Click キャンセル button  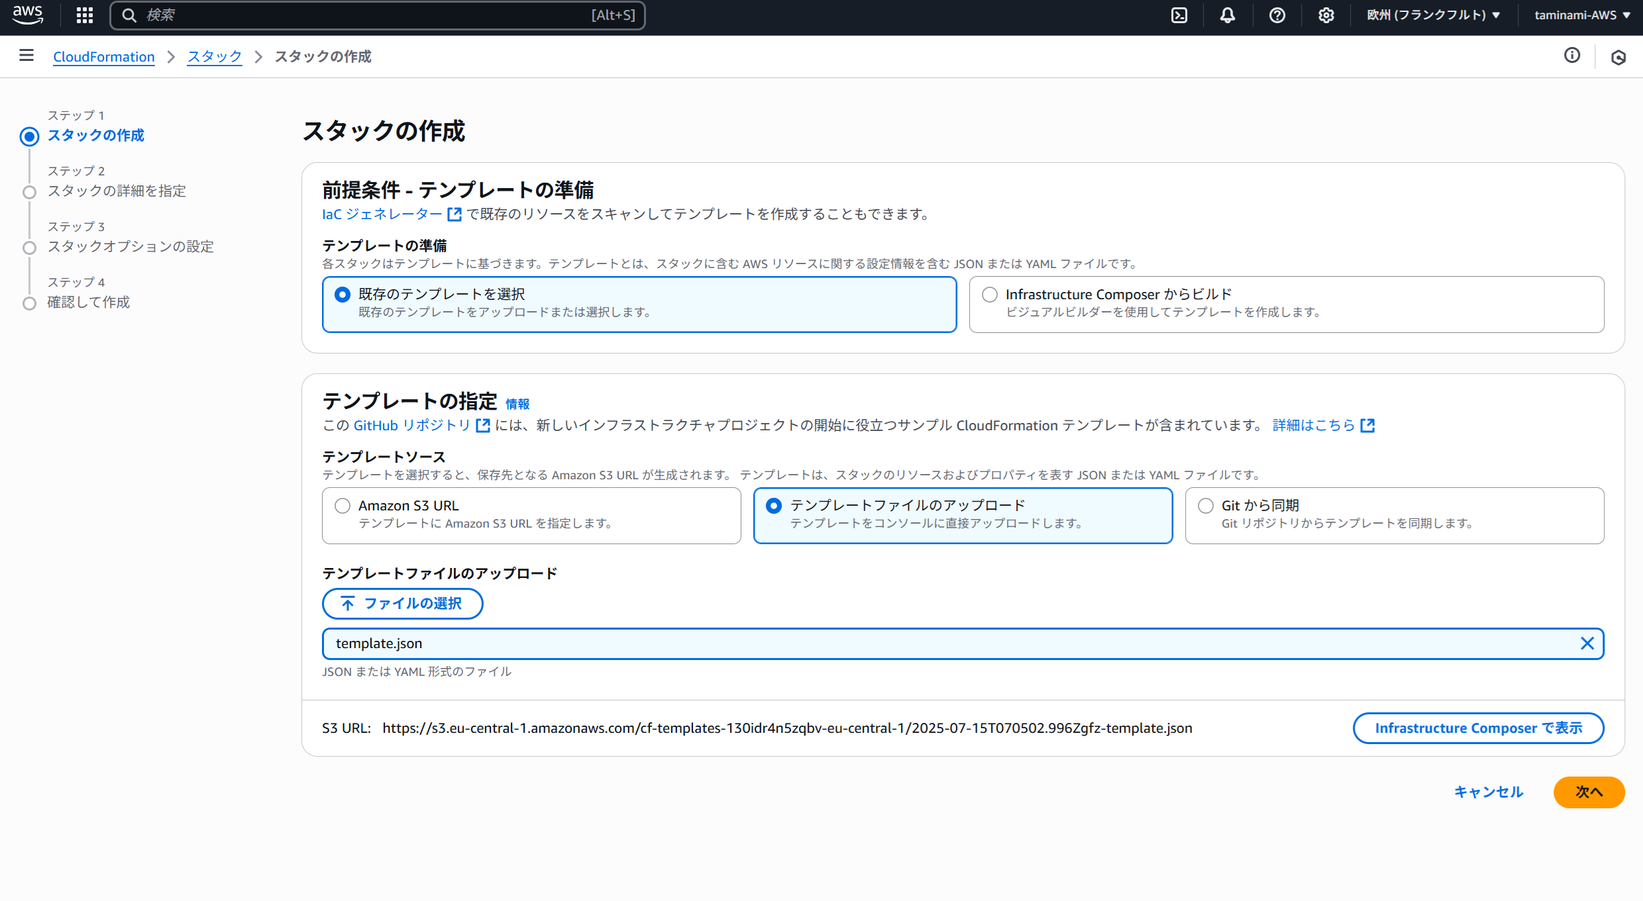click(1489, 792)
